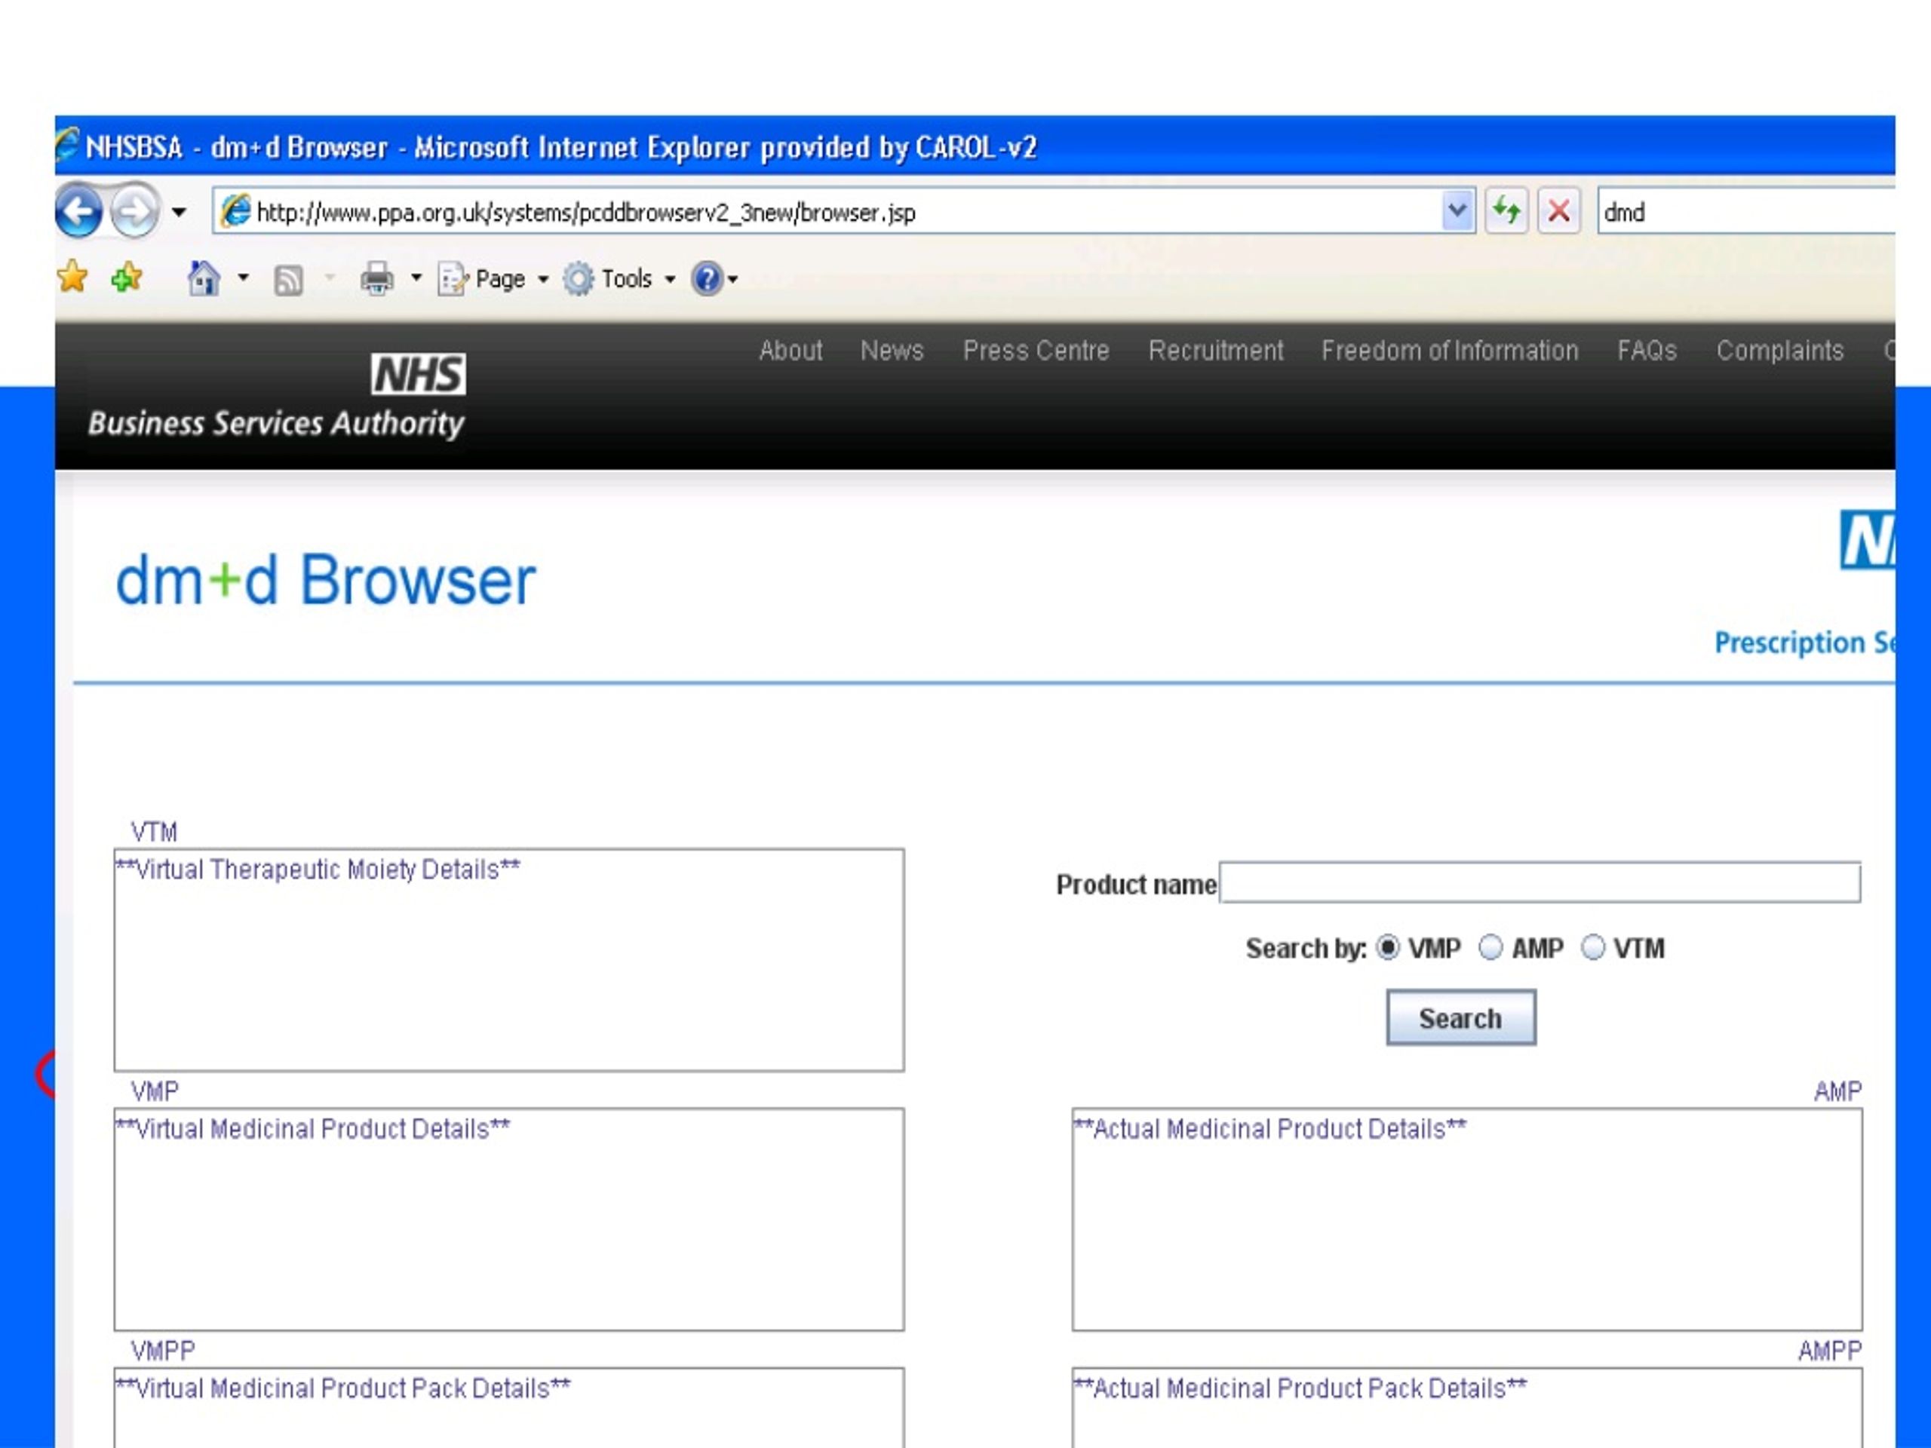Image resolution: width=1931 pixels, height=1448 pixels.
Task: Click the Refresh page icon
Action: [1506, 211]
